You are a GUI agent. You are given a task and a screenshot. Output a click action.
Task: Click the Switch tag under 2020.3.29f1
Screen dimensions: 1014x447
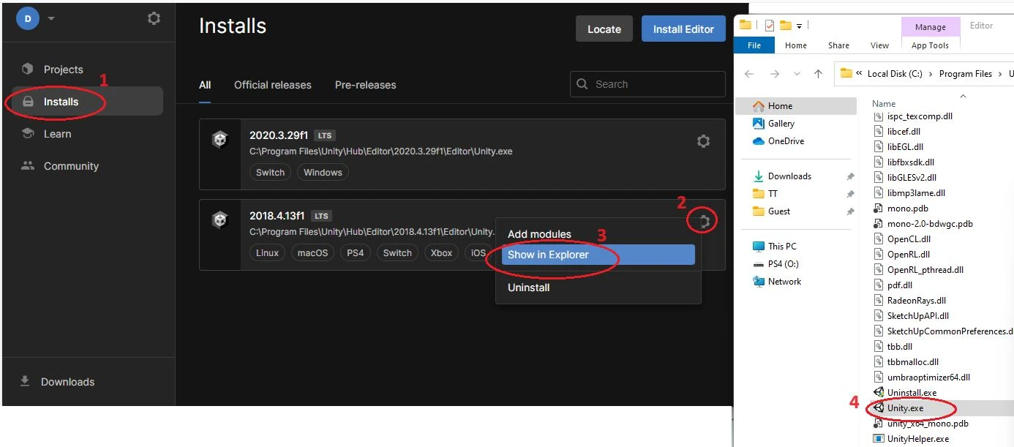pos(270,173)
